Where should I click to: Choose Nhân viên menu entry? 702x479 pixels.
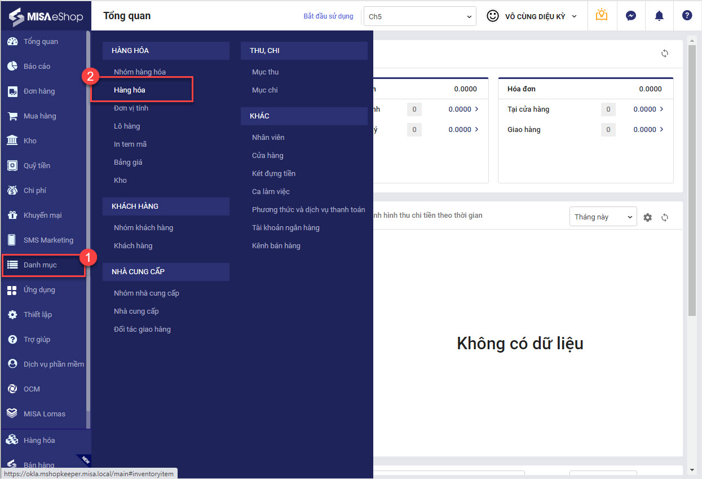268,138
